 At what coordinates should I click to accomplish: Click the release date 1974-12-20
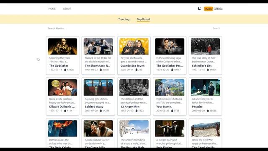163,70
